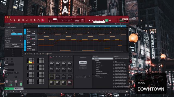The image size is (174, 97).
Task: Open the circular program edit icon
Action: (x=35, y=20)
